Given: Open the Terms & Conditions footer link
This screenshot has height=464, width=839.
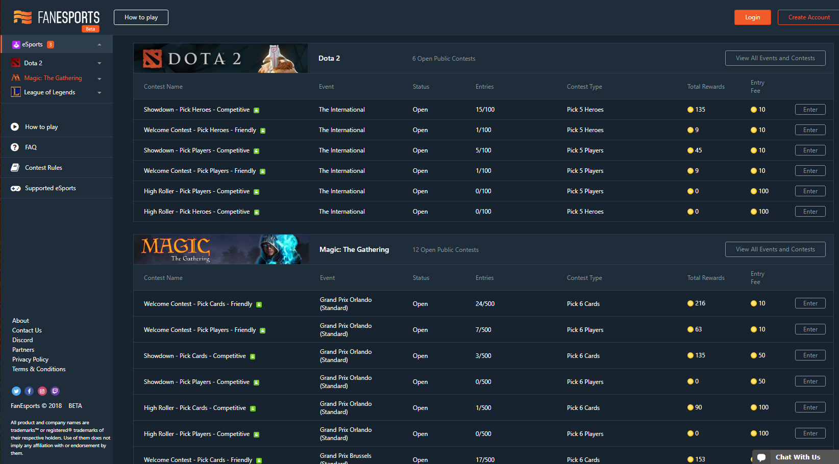Looking at the screenshot, I should [39, 369].
